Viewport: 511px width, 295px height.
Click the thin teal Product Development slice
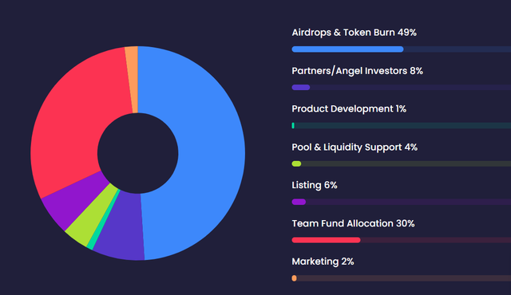point(104,221)
